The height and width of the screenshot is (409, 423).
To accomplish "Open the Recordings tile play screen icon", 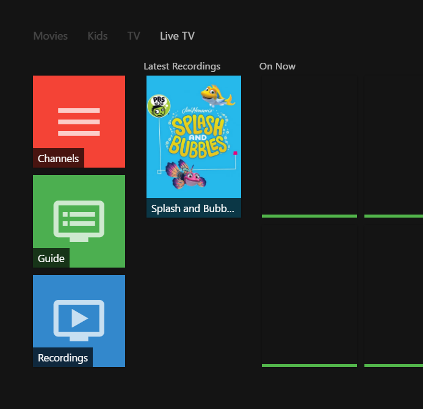I will click(x=79, y=321).
